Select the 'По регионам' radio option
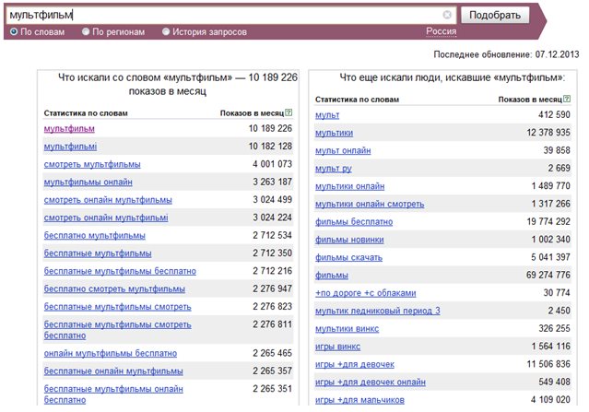This screenshot has height=412, width=589. click(x=86, y=31)
